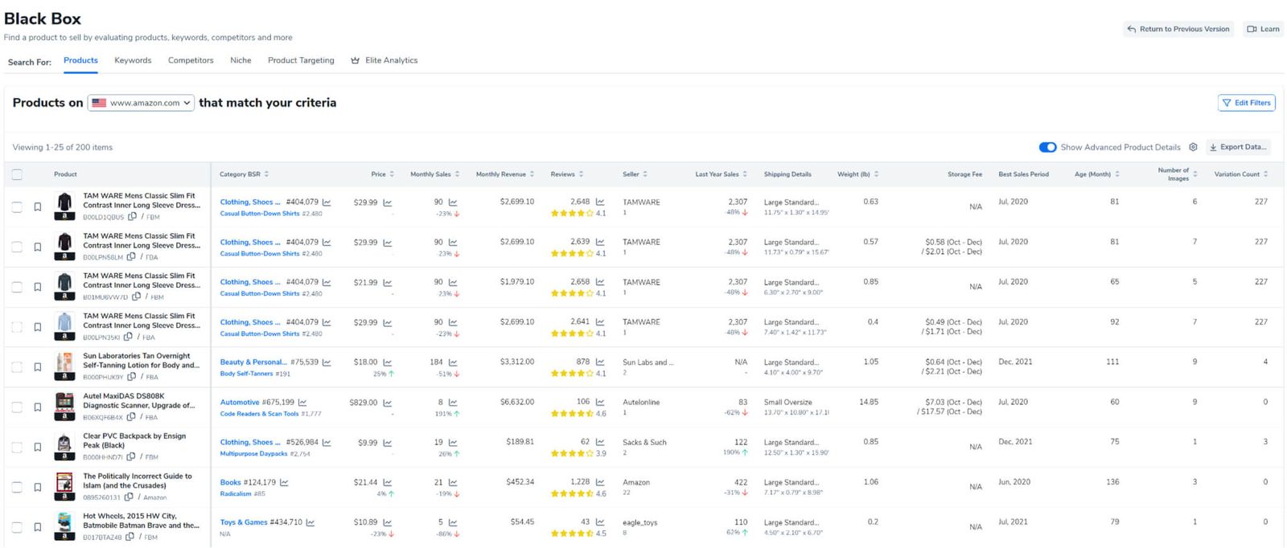Viewport: 1287px width, 548px height.
Task: Check the box for Autel MaxiDAS row
Action: click(17, 407)
